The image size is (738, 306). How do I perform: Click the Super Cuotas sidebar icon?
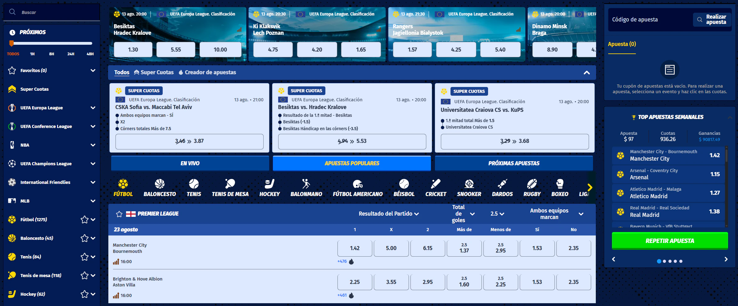tap(12, 89)
